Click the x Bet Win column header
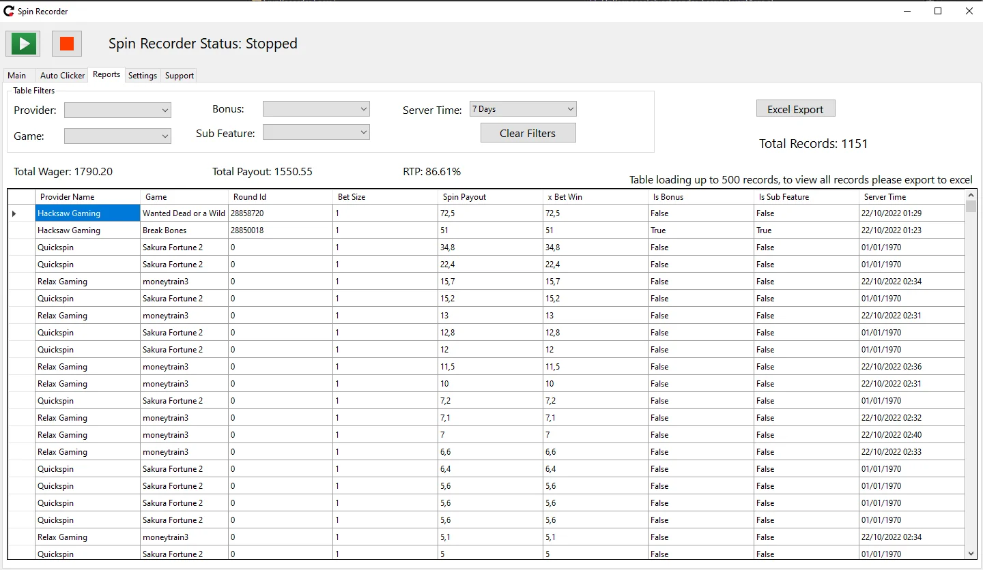This screenshot has width=983, height=570. point(595,197)
